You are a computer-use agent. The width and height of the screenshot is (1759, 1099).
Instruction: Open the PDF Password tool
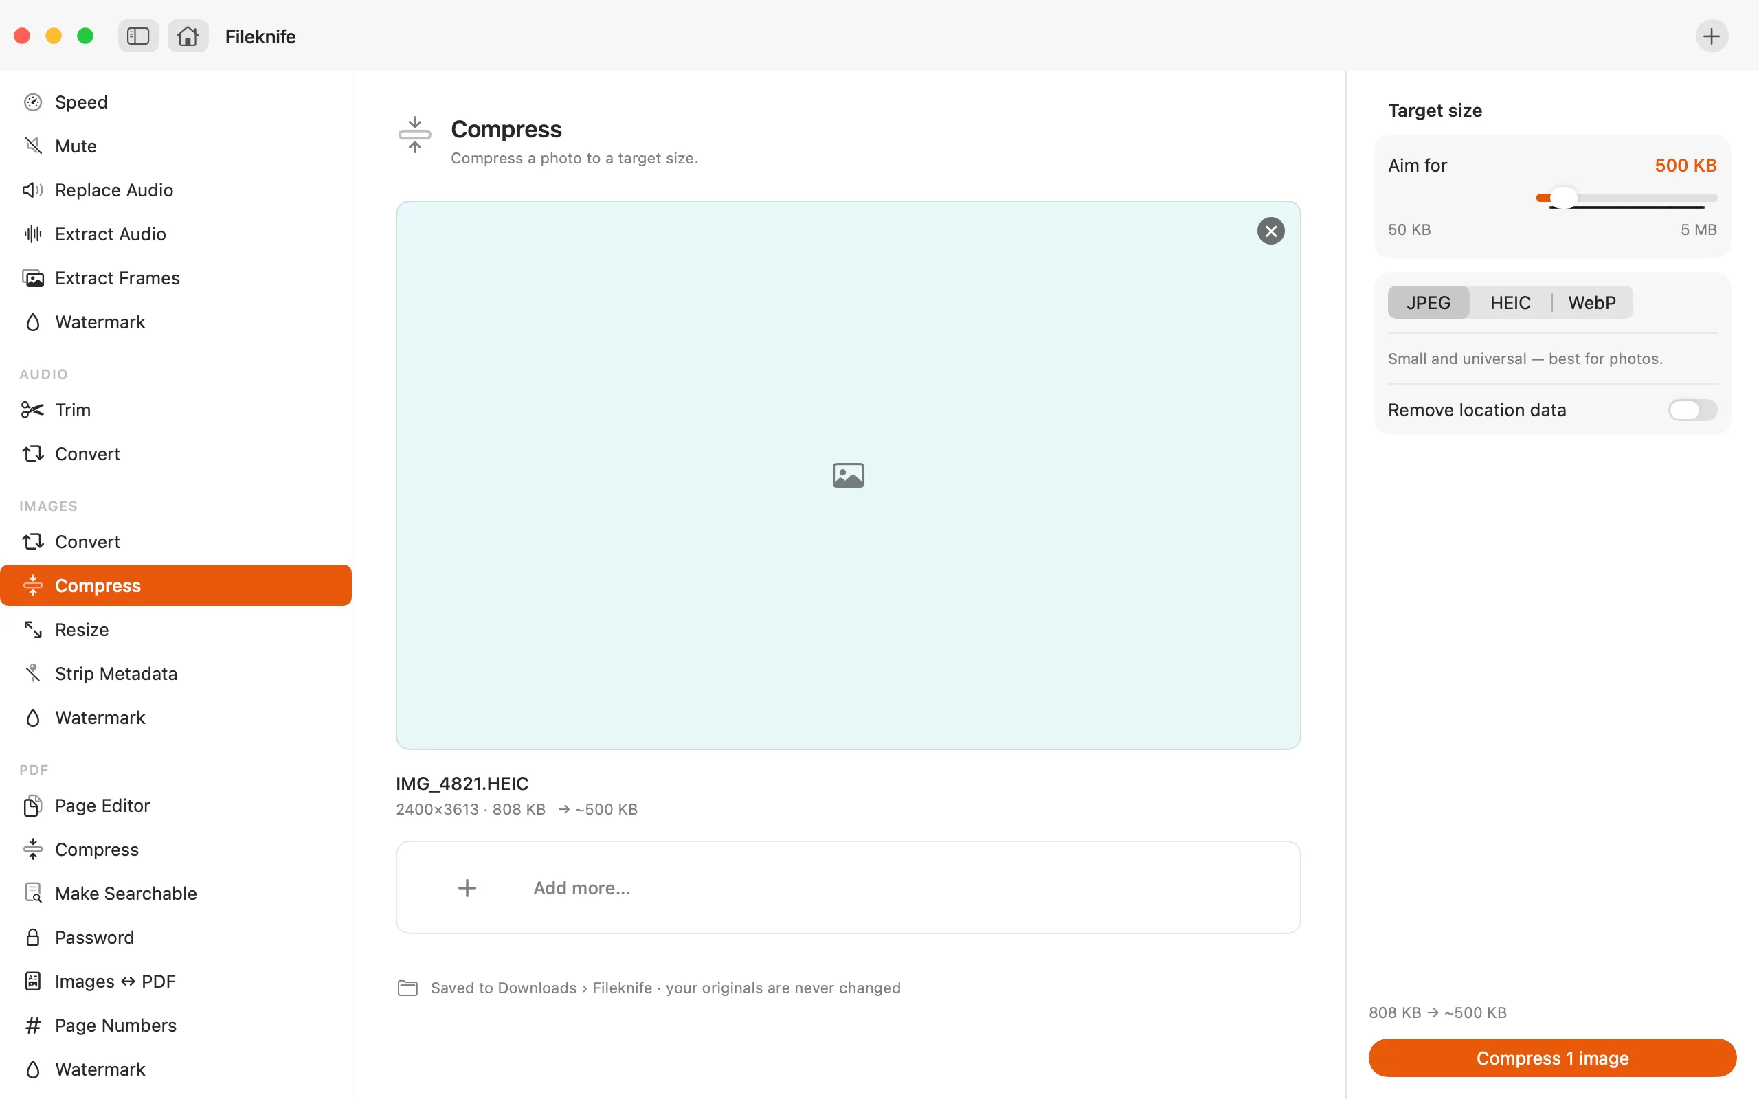click(x=176, y=938)
